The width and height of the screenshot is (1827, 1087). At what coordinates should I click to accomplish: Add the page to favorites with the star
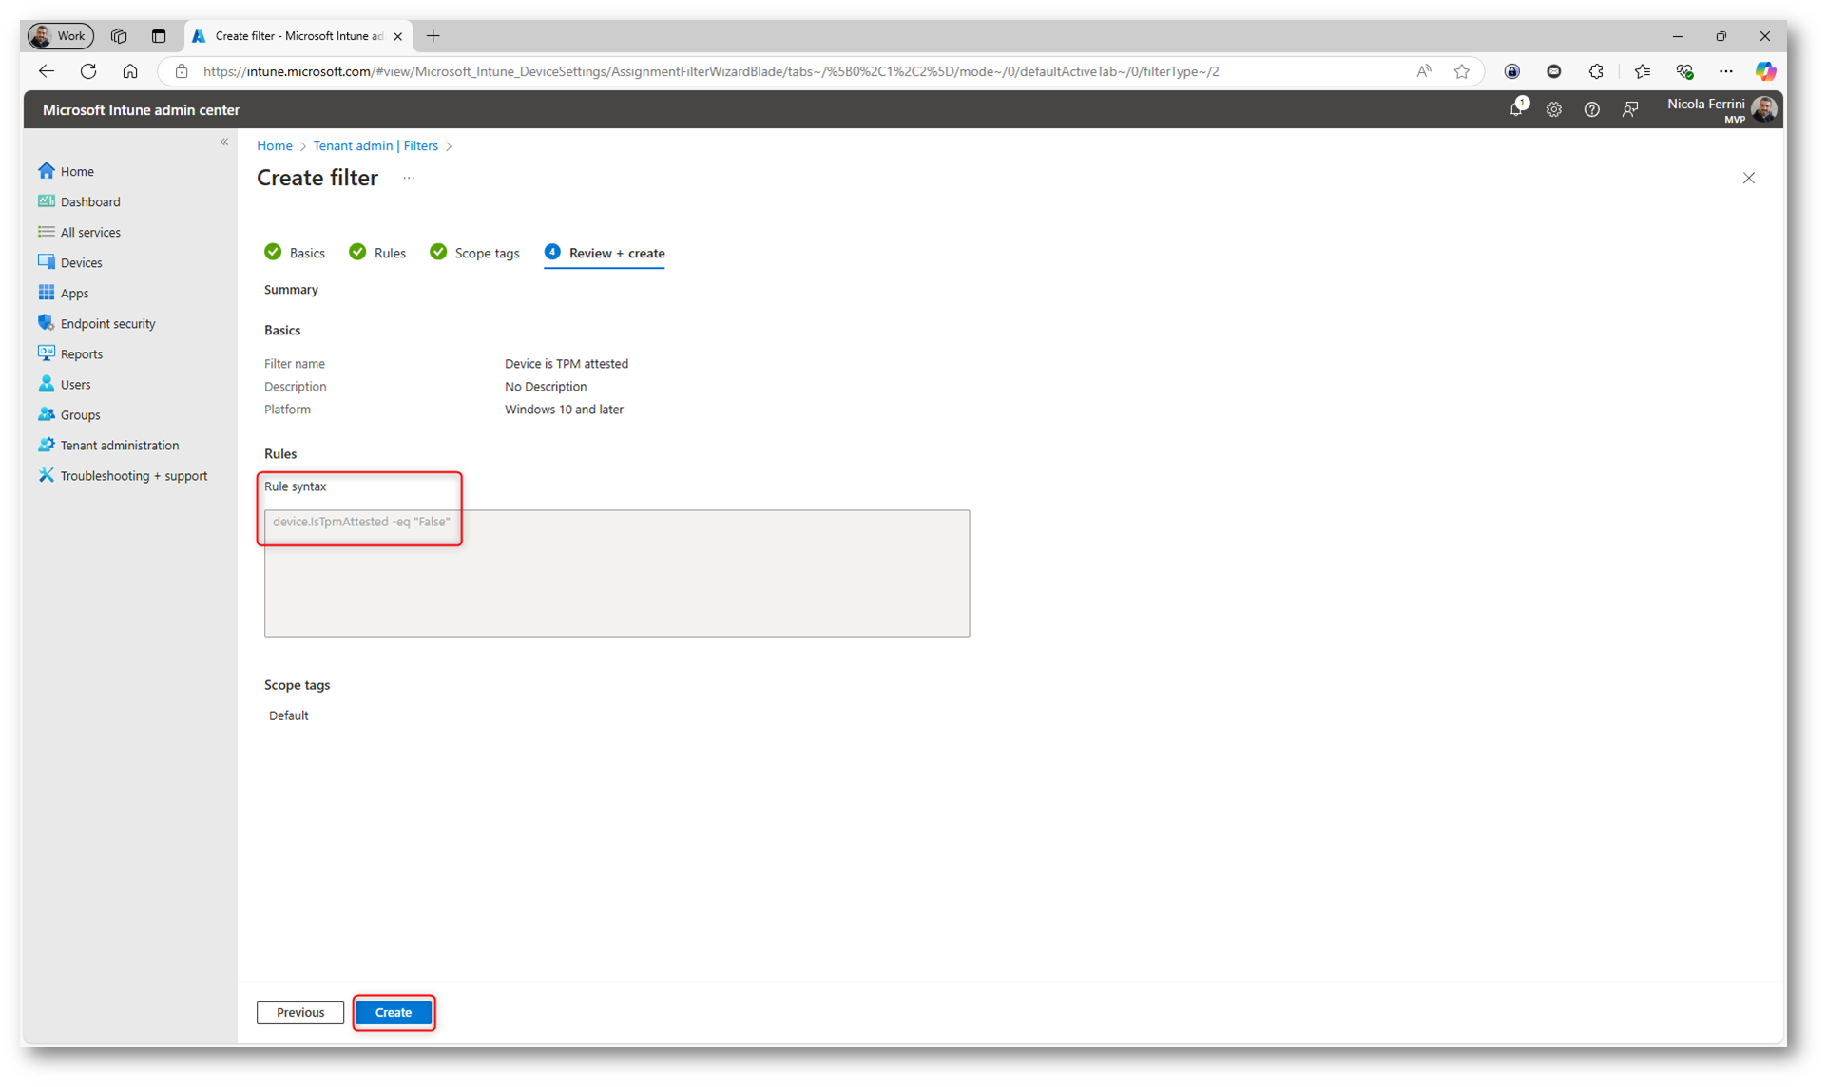pos(1462,71)
